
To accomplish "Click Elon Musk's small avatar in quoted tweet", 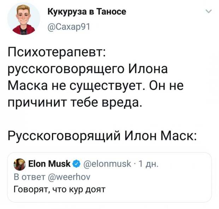I will coord(19,164).
